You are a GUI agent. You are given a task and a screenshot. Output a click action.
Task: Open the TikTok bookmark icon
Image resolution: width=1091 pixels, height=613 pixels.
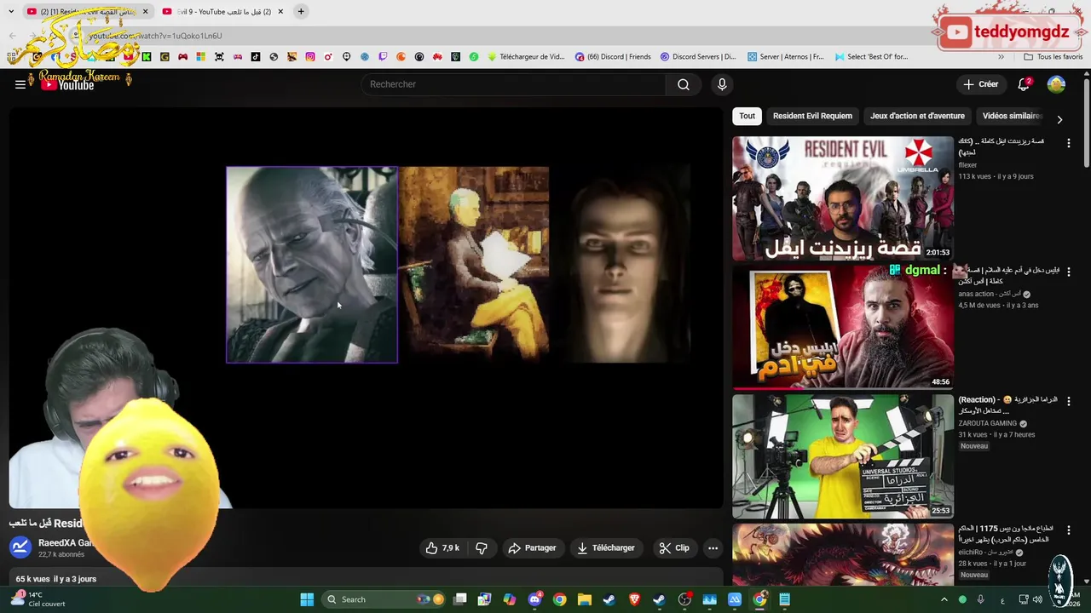[x=256, y=57]
